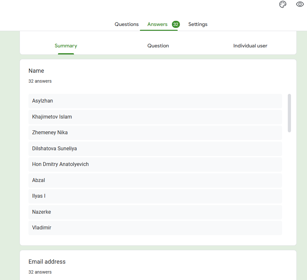This screenshot has height=280, width=307.
Task: Switch to the Questions tab
Action: 126,24
